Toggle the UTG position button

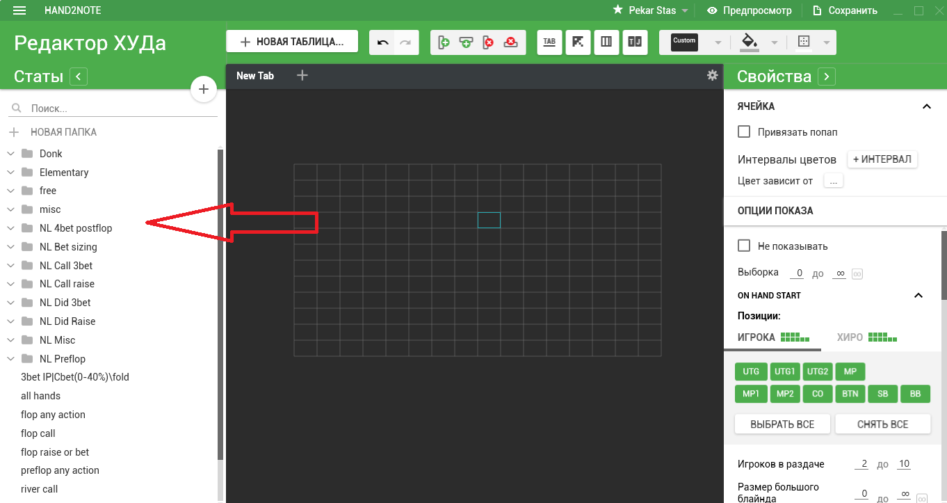[x=751, y=372]
